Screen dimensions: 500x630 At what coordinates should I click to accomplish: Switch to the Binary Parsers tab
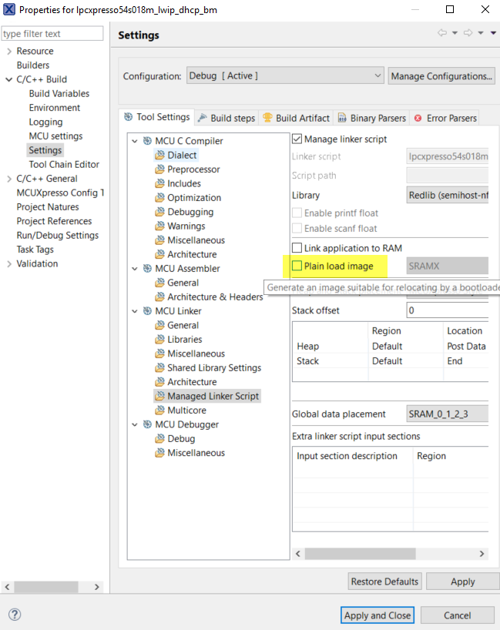point(372,118)
